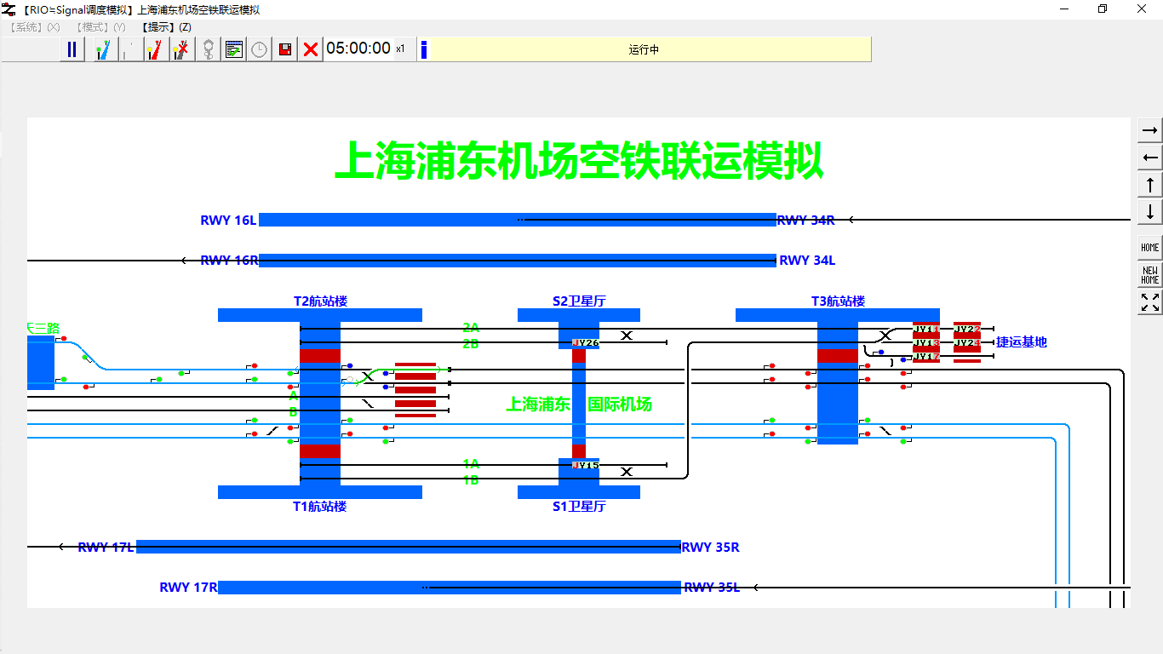Click the HOME view button

click(1149, 246)
